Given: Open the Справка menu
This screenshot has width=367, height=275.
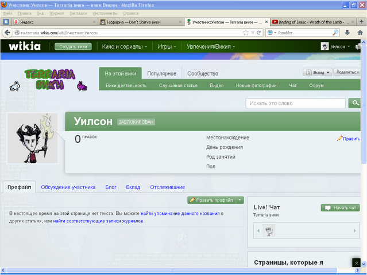Looking at the screenshot, I should 130,13.
